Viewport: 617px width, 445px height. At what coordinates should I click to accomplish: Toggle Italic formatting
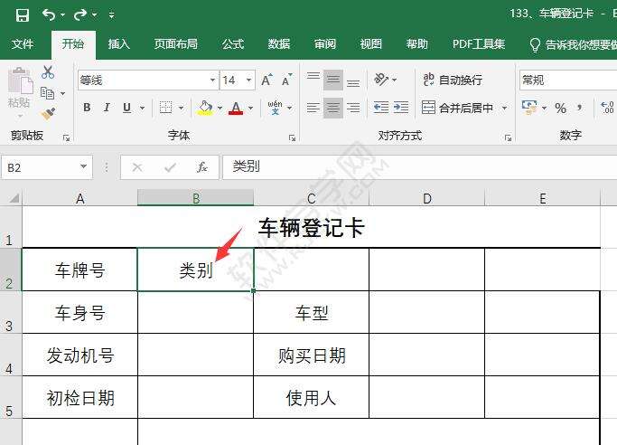[x=107, y=108]
